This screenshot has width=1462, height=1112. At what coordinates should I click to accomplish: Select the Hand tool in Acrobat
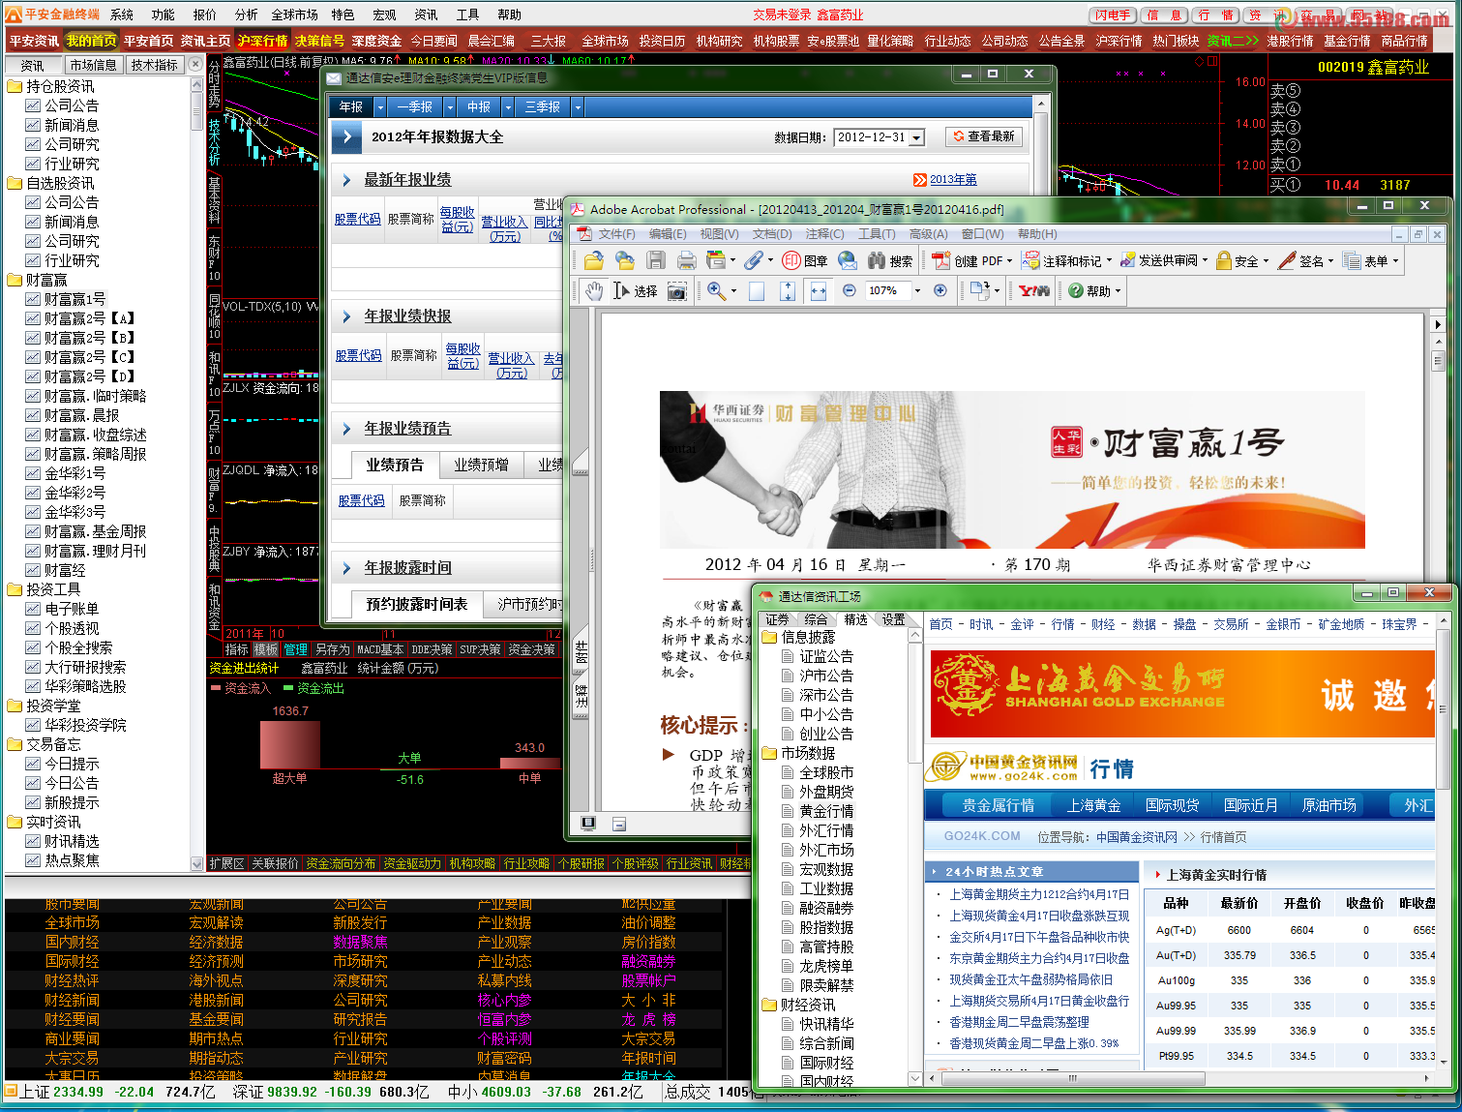593,290
